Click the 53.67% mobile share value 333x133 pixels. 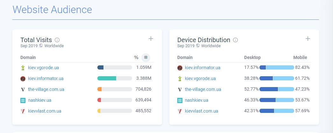pos(302,100)
